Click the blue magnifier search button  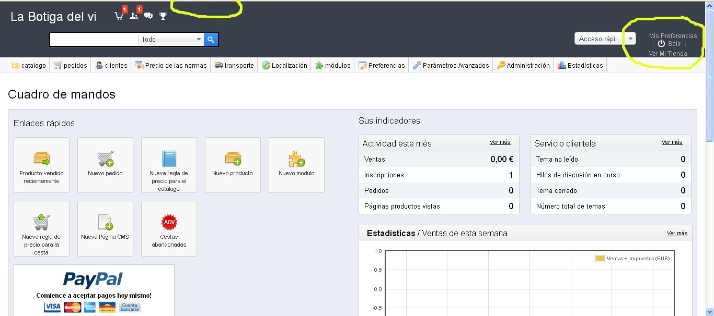click(x=211, y=39)
